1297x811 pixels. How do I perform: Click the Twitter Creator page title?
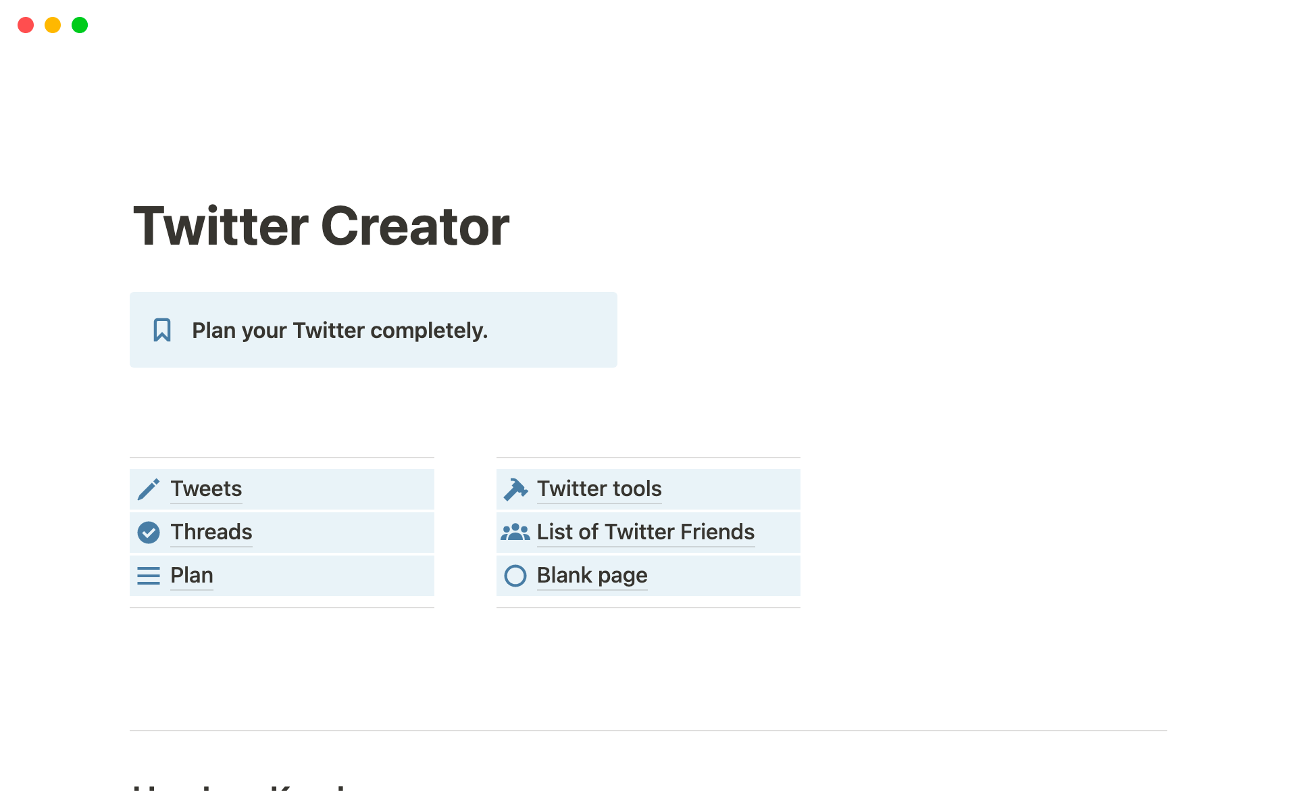pos(322,226)
